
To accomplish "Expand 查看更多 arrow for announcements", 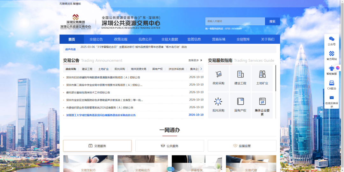I will tap(201, 60).
